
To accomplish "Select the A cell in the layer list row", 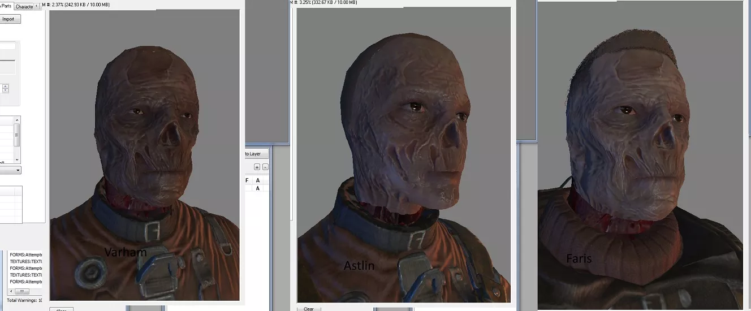I will (258, 188).
